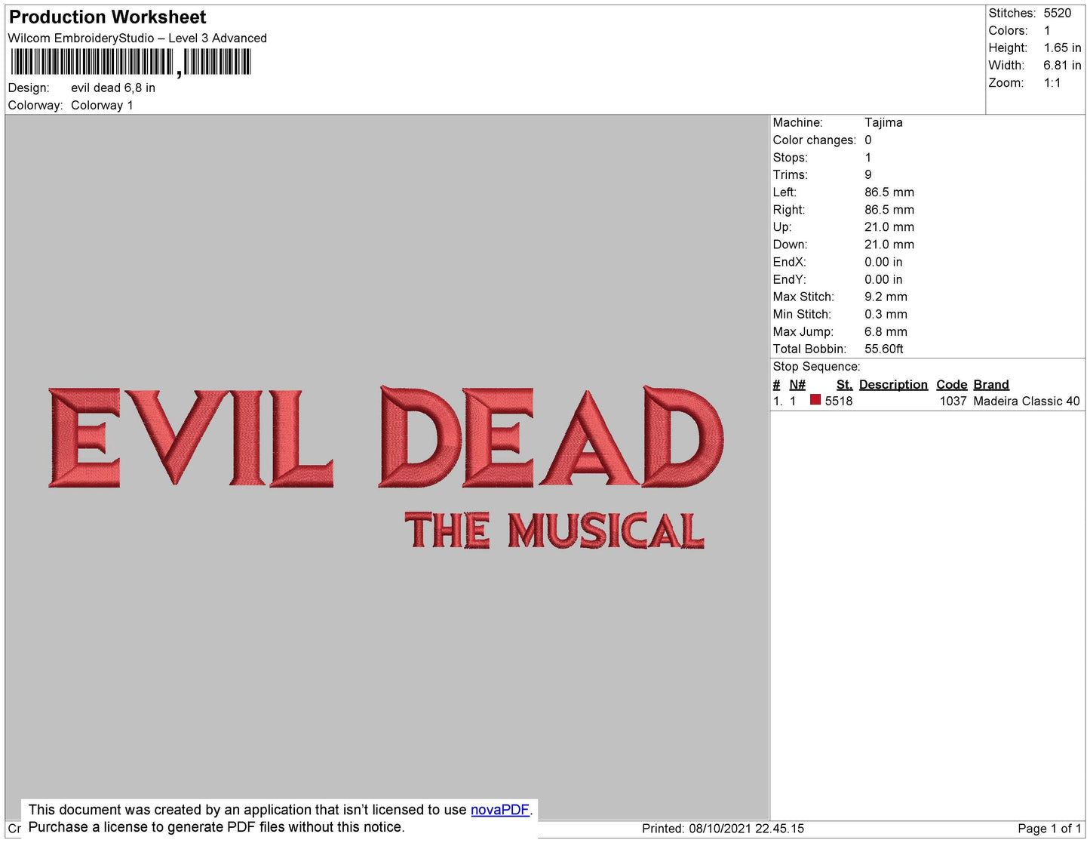Click the 'St.' column header
The height and width of the screenshot is (843, 1090).
coord(844,384)
